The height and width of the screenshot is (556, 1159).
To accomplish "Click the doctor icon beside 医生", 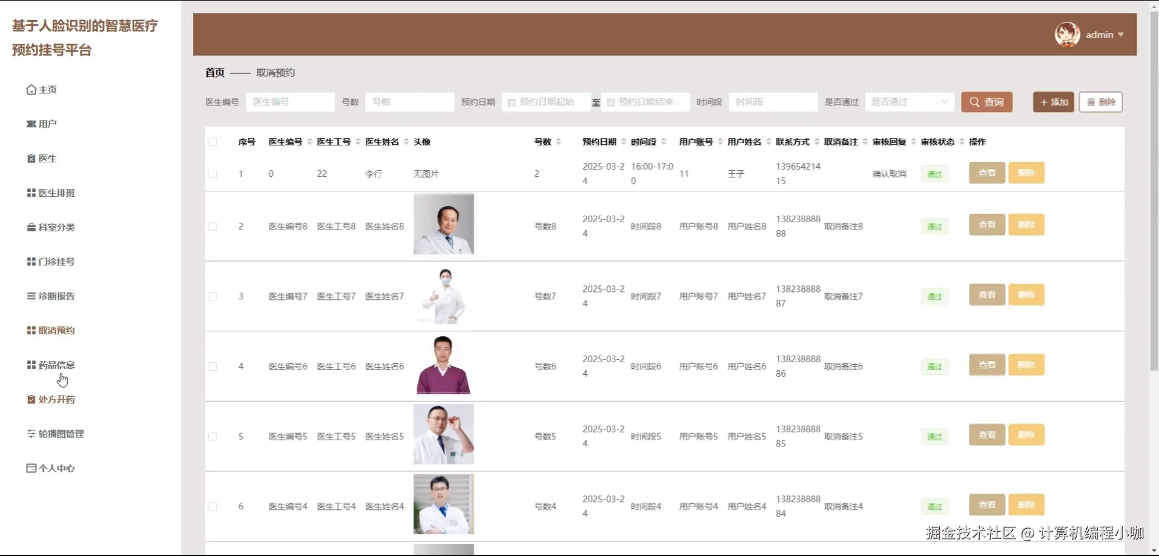I will pyautogui.click(x=31, y=159).
